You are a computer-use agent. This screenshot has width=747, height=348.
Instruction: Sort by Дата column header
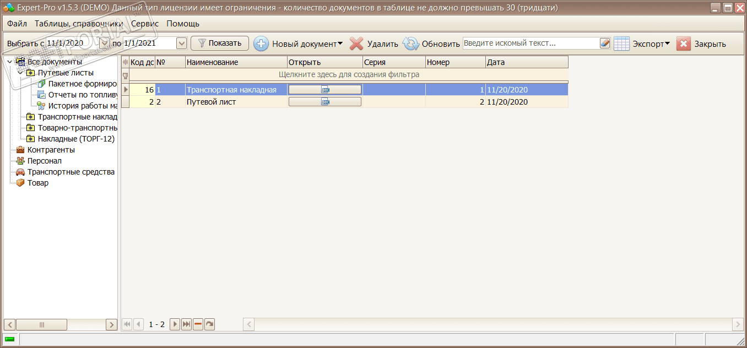tap(527, 62)
